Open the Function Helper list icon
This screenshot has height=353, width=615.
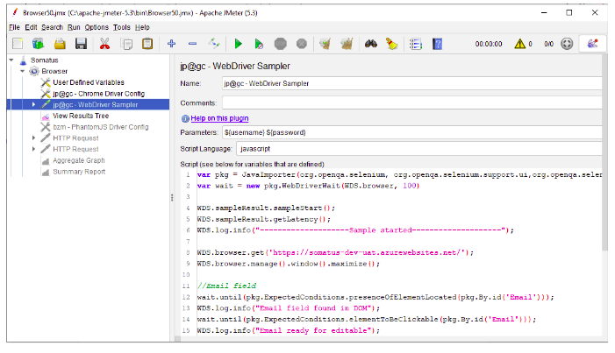416,44
